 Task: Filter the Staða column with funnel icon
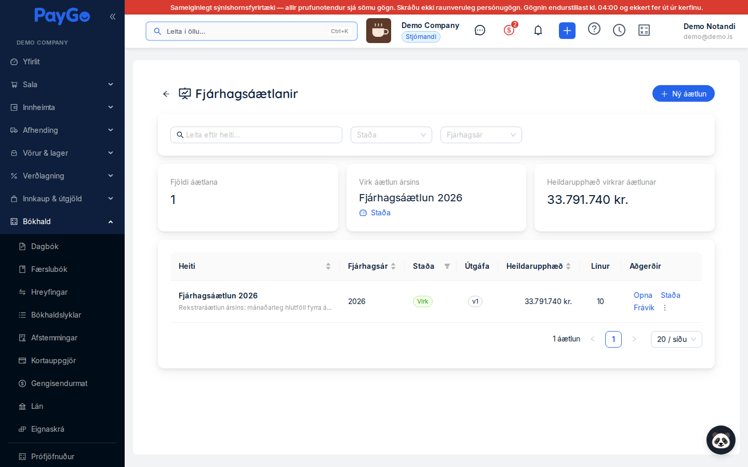tap(447, 266)
